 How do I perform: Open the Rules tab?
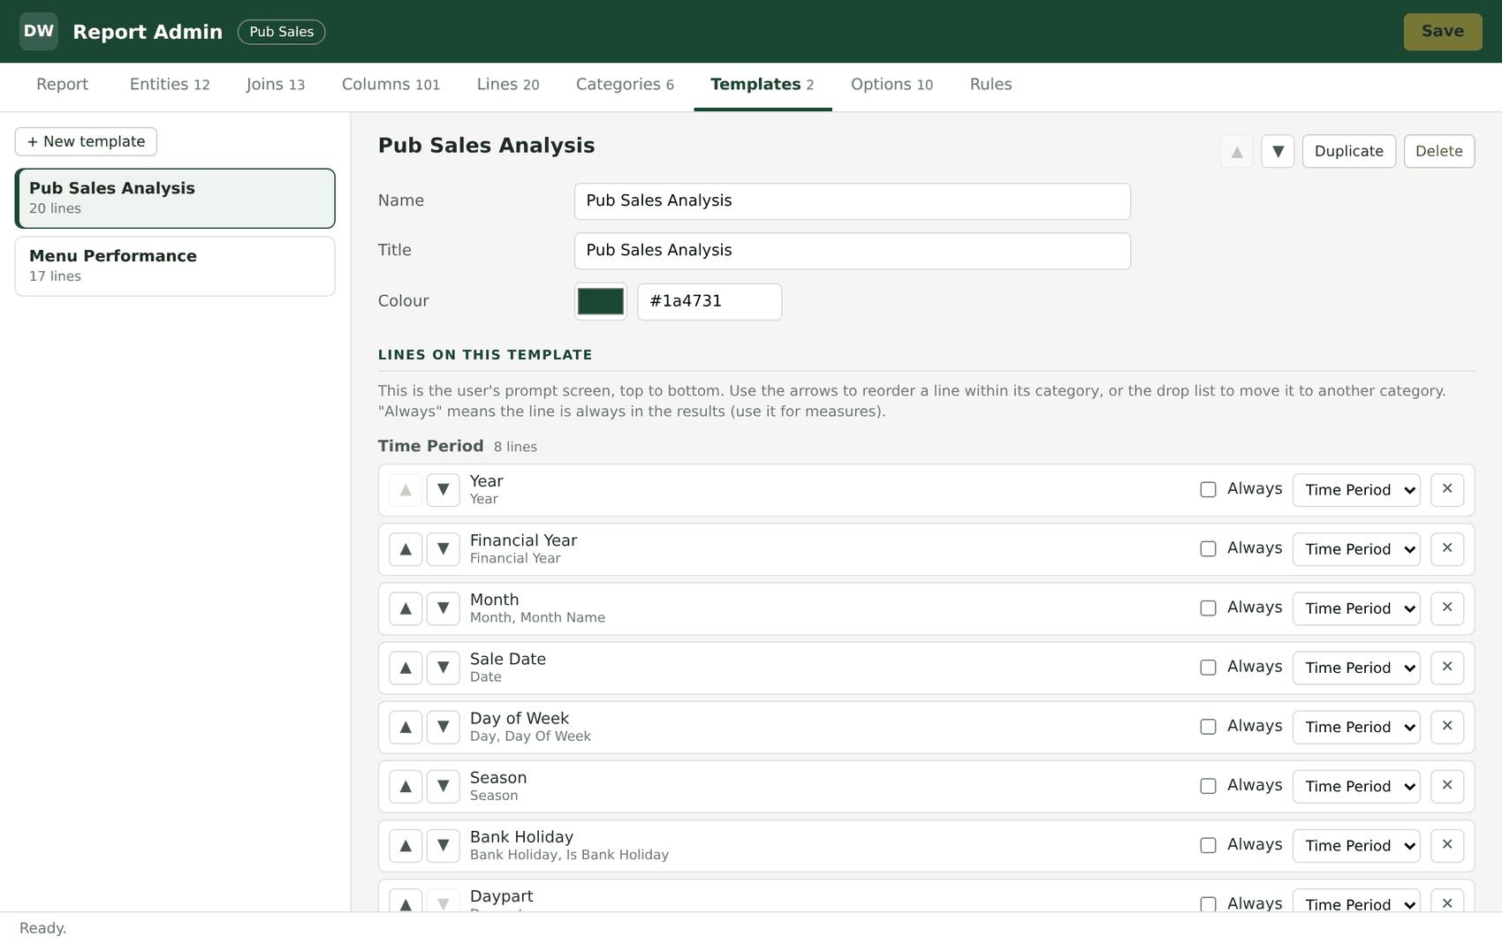point(990,85)
